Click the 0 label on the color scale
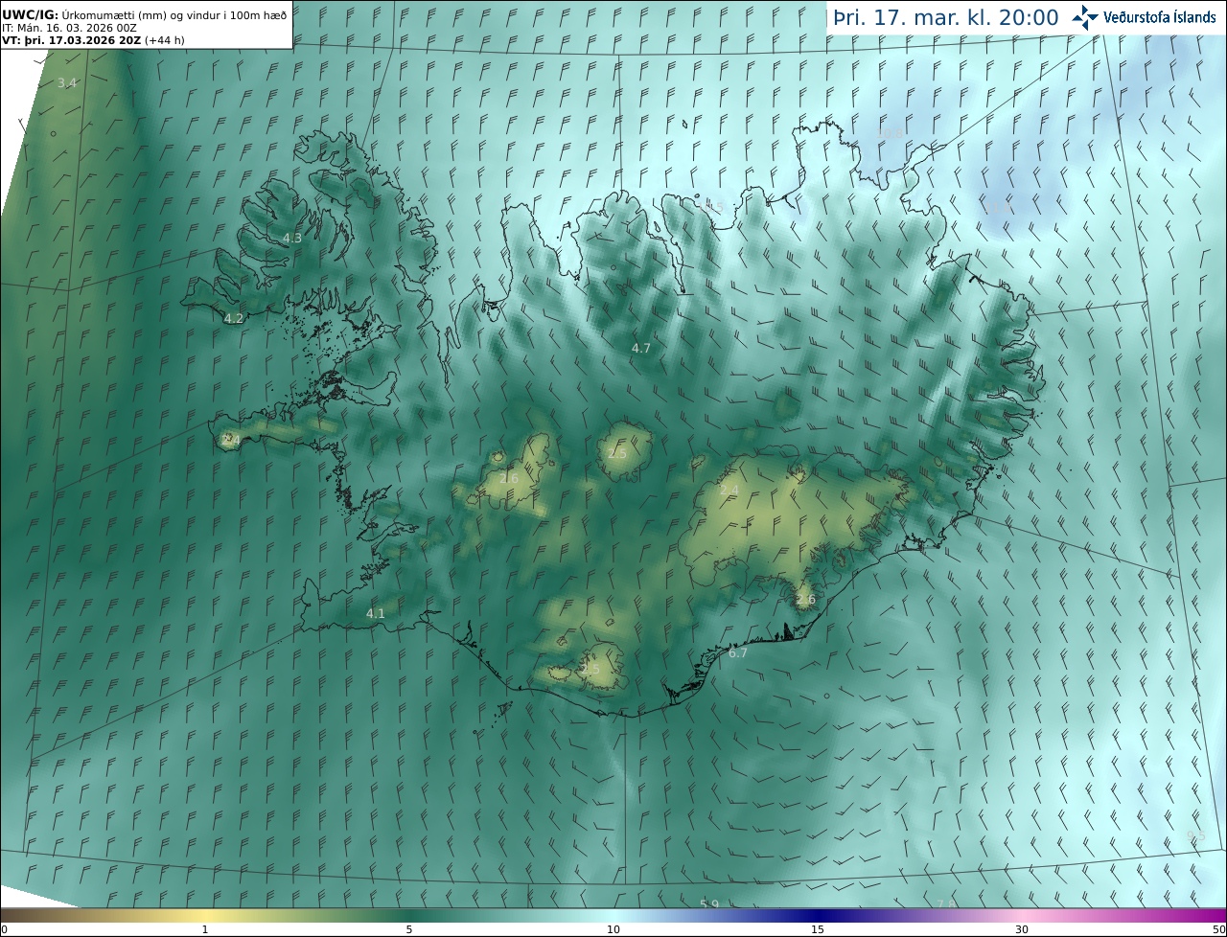 4,929
